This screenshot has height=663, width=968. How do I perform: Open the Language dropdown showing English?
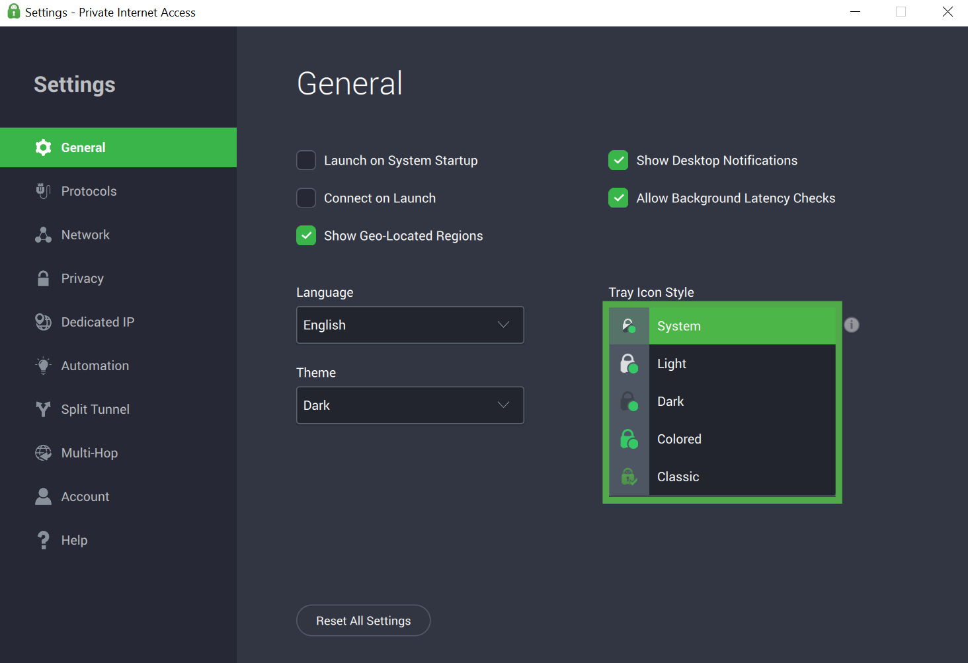[x=410, y=325]
